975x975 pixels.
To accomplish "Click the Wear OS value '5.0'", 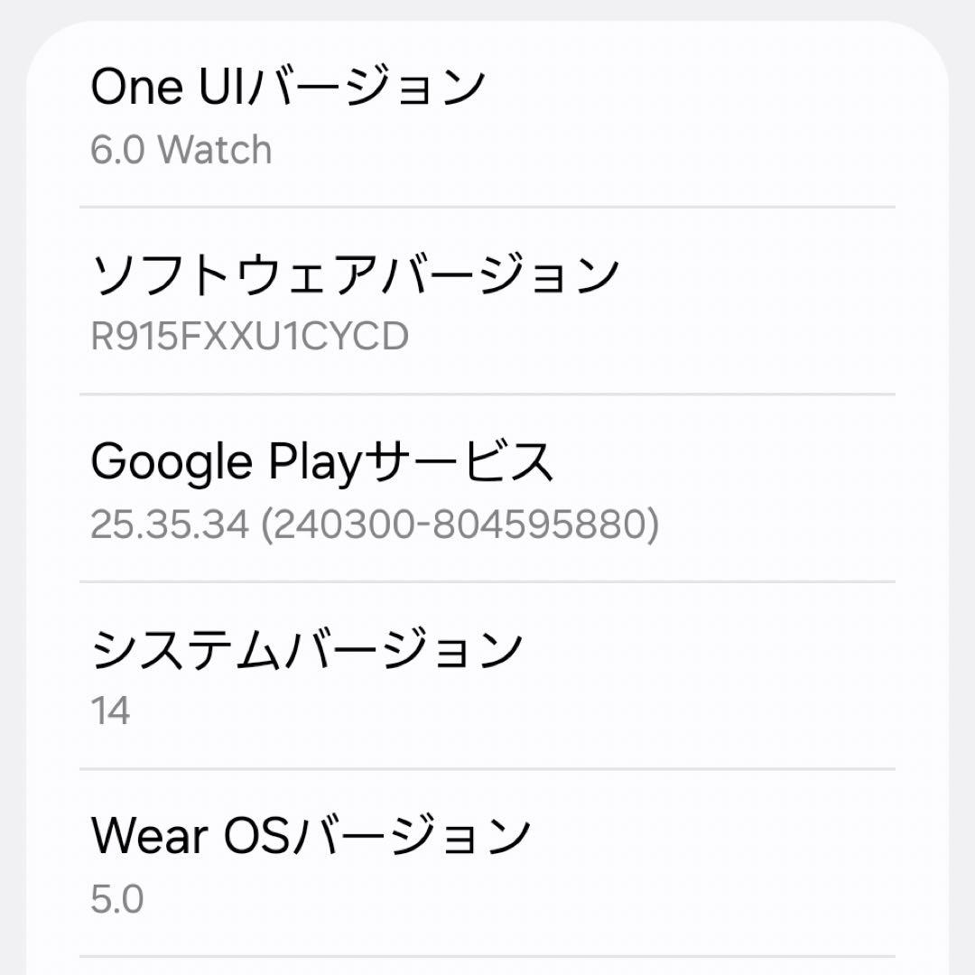I will point(117,899).
